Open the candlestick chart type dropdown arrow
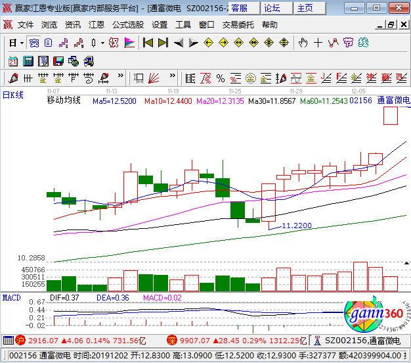Image resolution: width=411 pixels, height=363 pixels. [x=102, y=43]
